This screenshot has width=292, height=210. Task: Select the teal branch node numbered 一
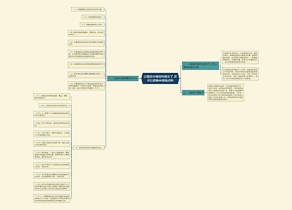click(x=200, y=66)
